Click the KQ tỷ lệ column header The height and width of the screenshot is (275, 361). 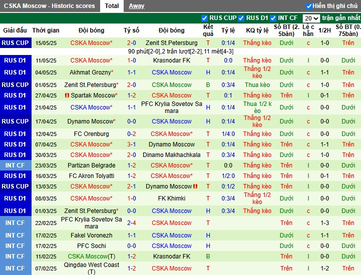(257, 30)
